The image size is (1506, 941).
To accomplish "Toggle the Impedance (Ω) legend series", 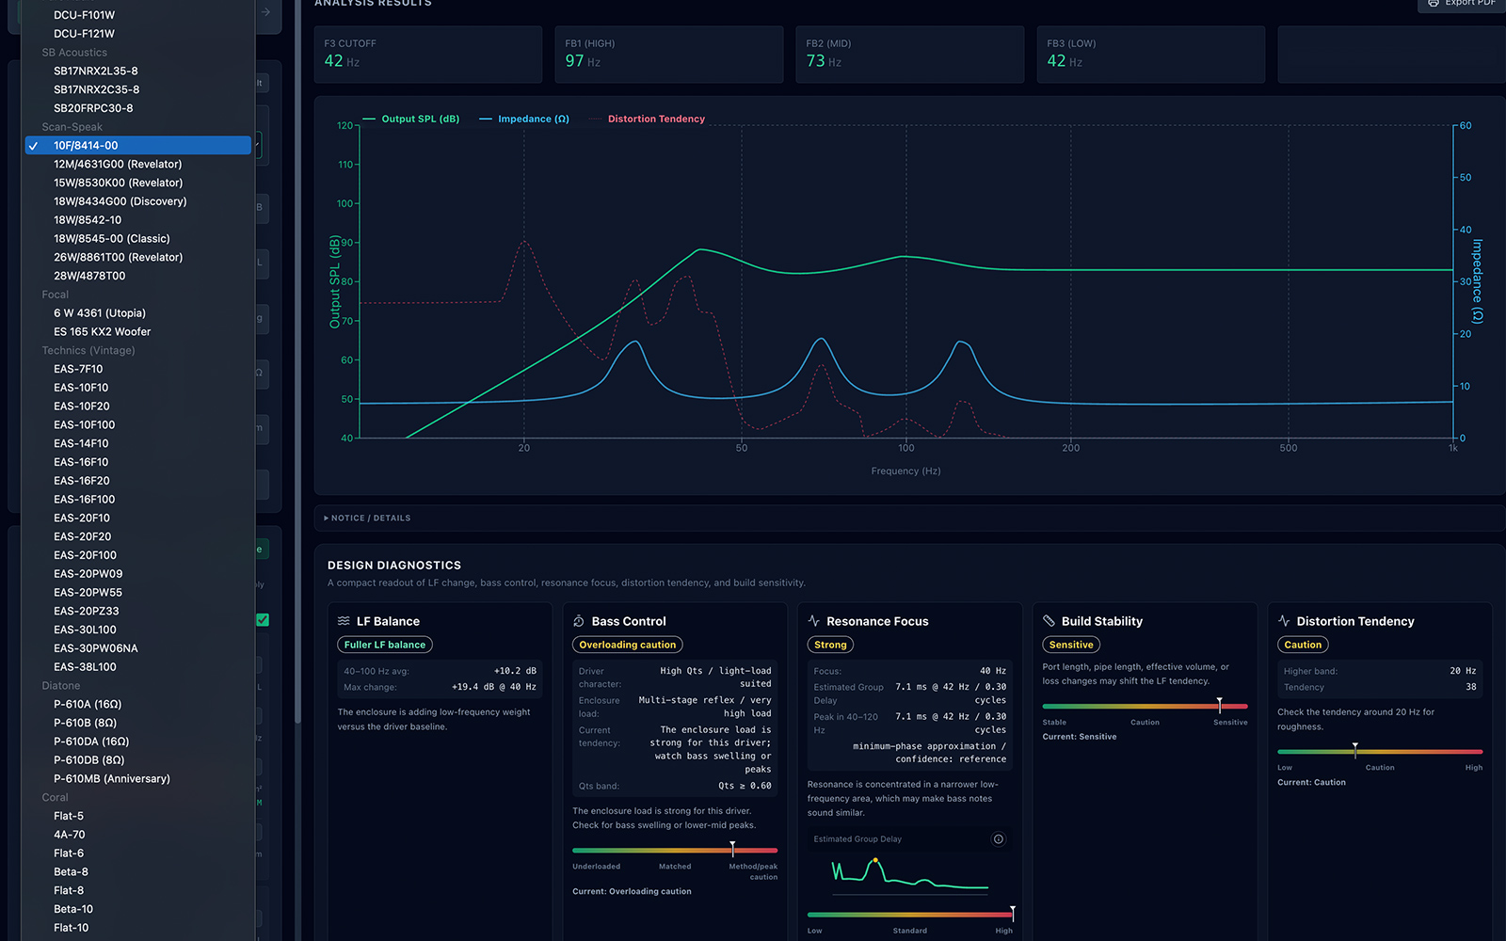I will coord(524,119).
